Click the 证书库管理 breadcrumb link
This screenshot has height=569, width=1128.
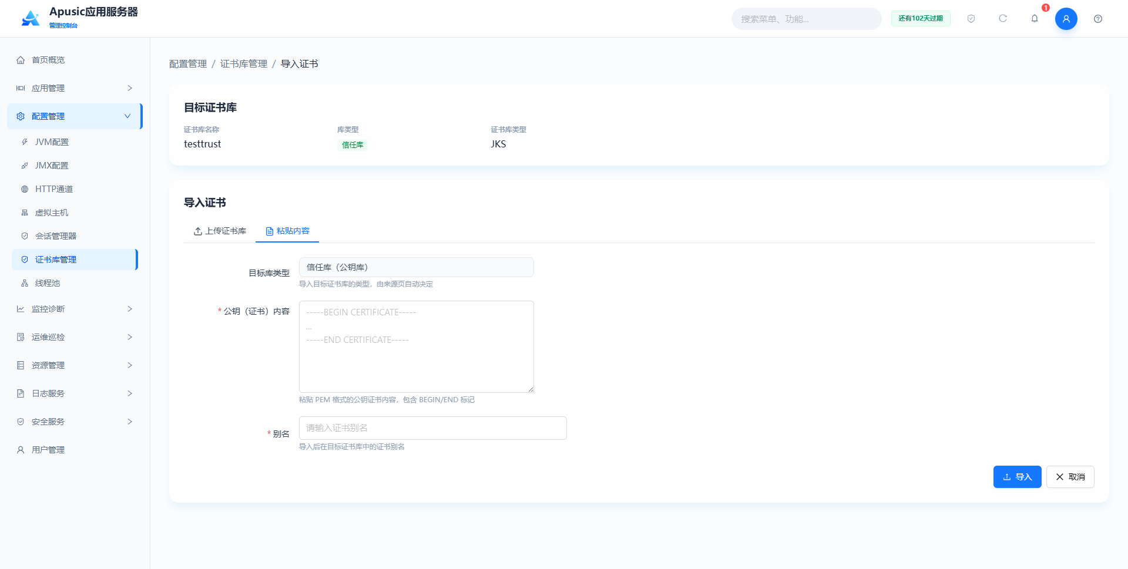coord(243,64)
